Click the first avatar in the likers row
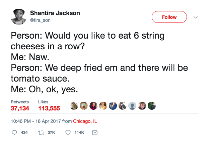 pyautogui.click(x=75, y=105)
